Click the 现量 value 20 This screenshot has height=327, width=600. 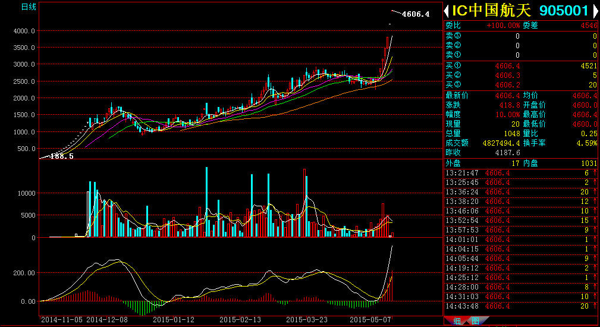point(516,124)
